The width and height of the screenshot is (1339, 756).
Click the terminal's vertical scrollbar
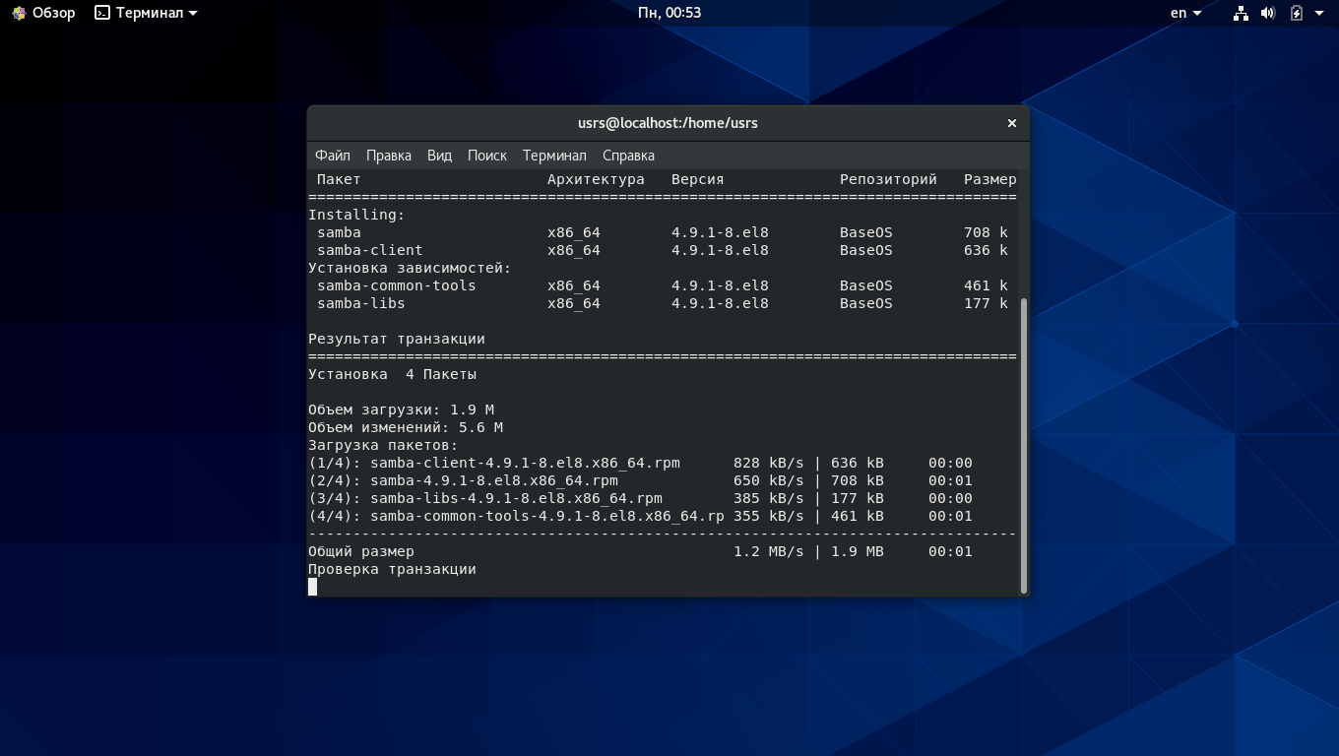(1024, 443)
